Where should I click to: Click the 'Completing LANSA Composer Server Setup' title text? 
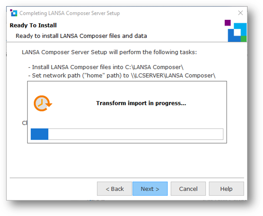69,13
